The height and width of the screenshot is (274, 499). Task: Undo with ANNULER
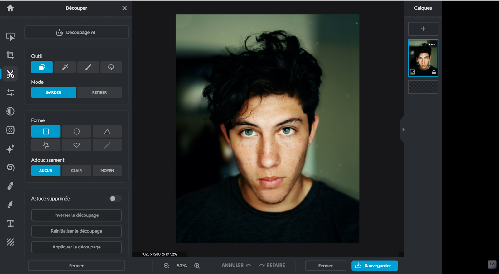pyautogui.click(x=236, y=265)
